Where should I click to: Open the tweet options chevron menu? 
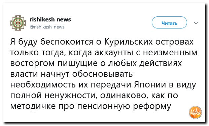(x=196, y=23)
